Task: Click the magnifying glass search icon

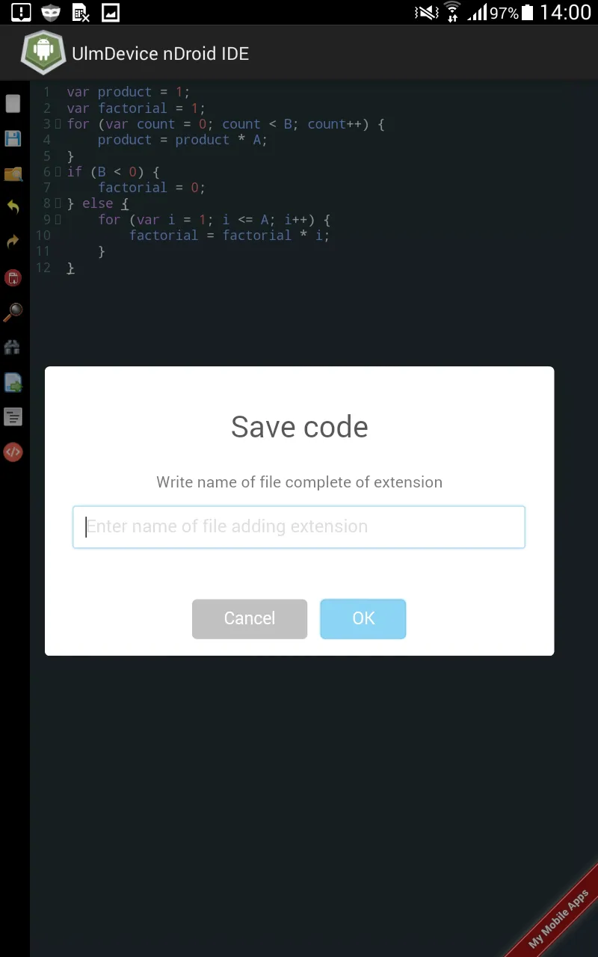Action: coord(13,313)
